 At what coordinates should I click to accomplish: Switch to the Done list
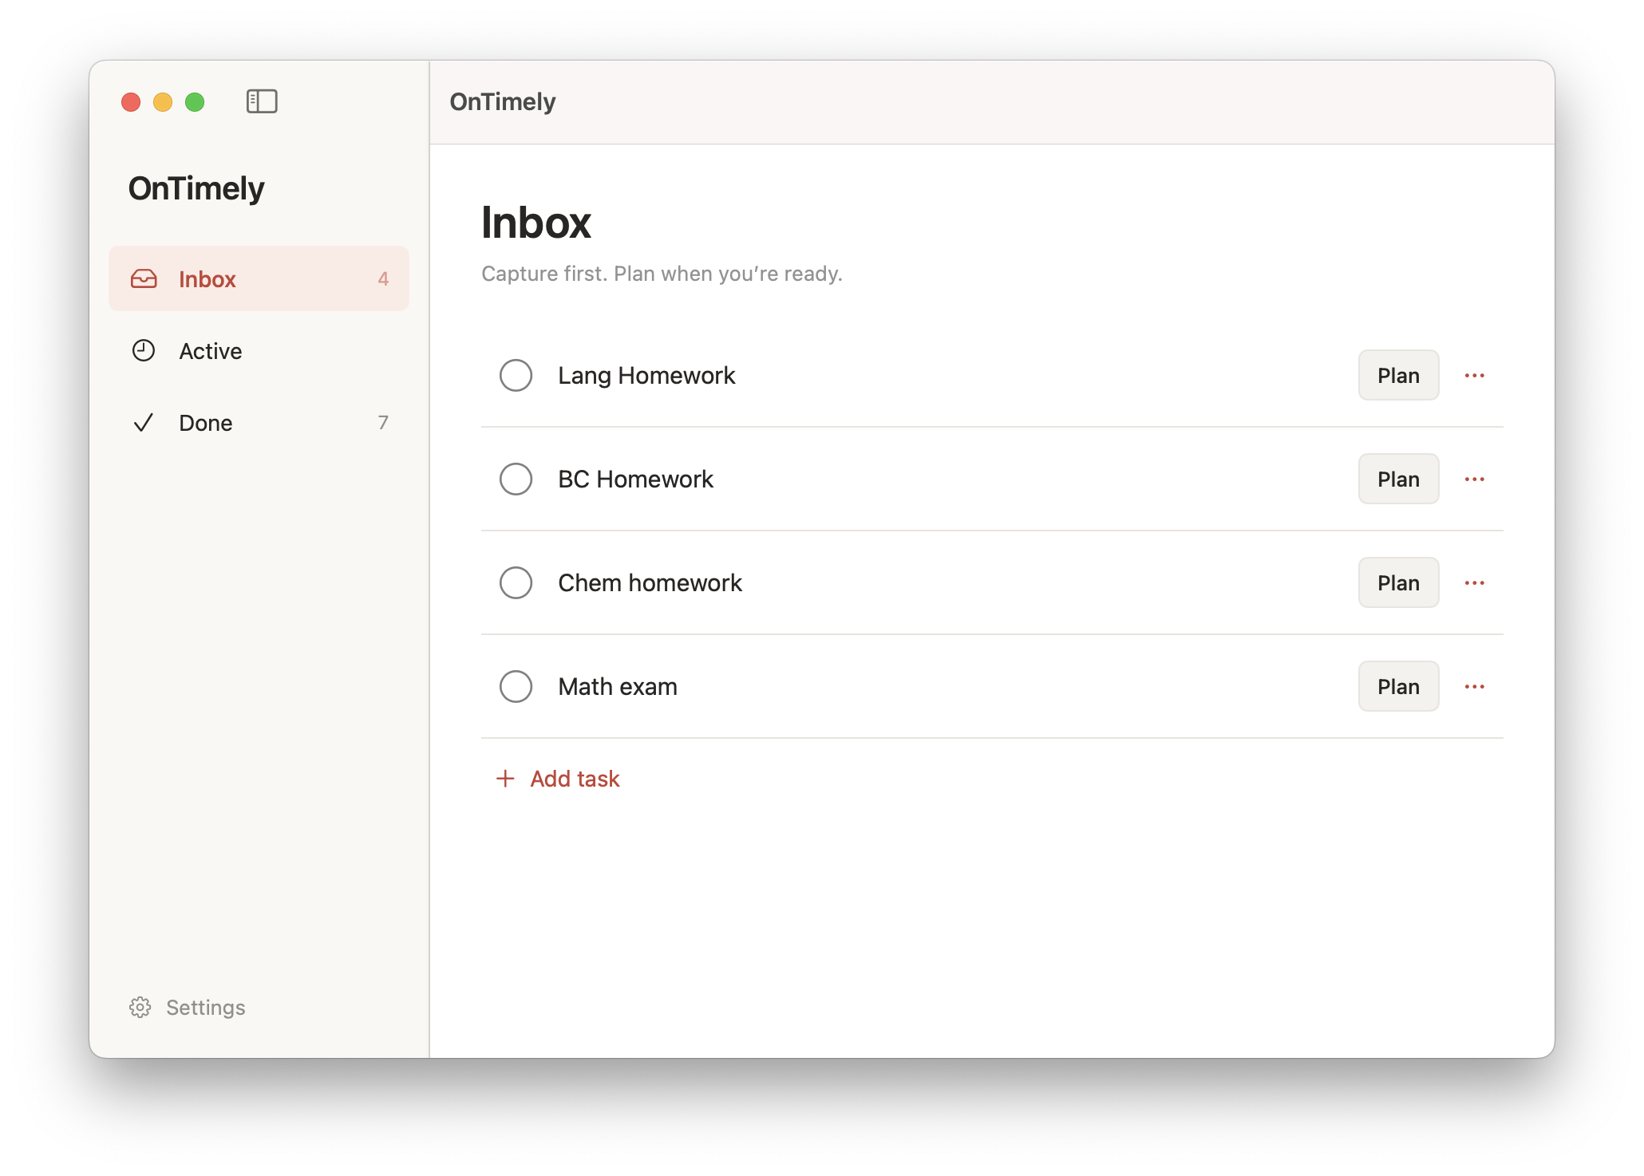coord(259,423)
